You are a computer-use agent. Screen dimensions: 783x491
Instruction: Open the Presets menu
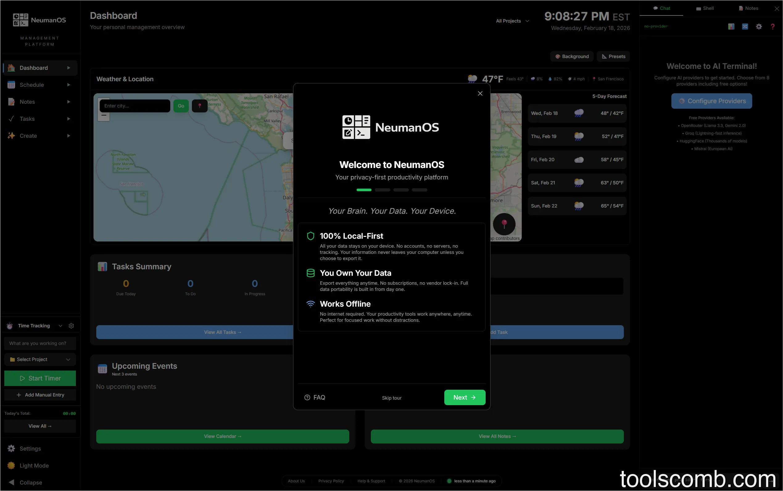pyautogui.click(x=613, y=57)
